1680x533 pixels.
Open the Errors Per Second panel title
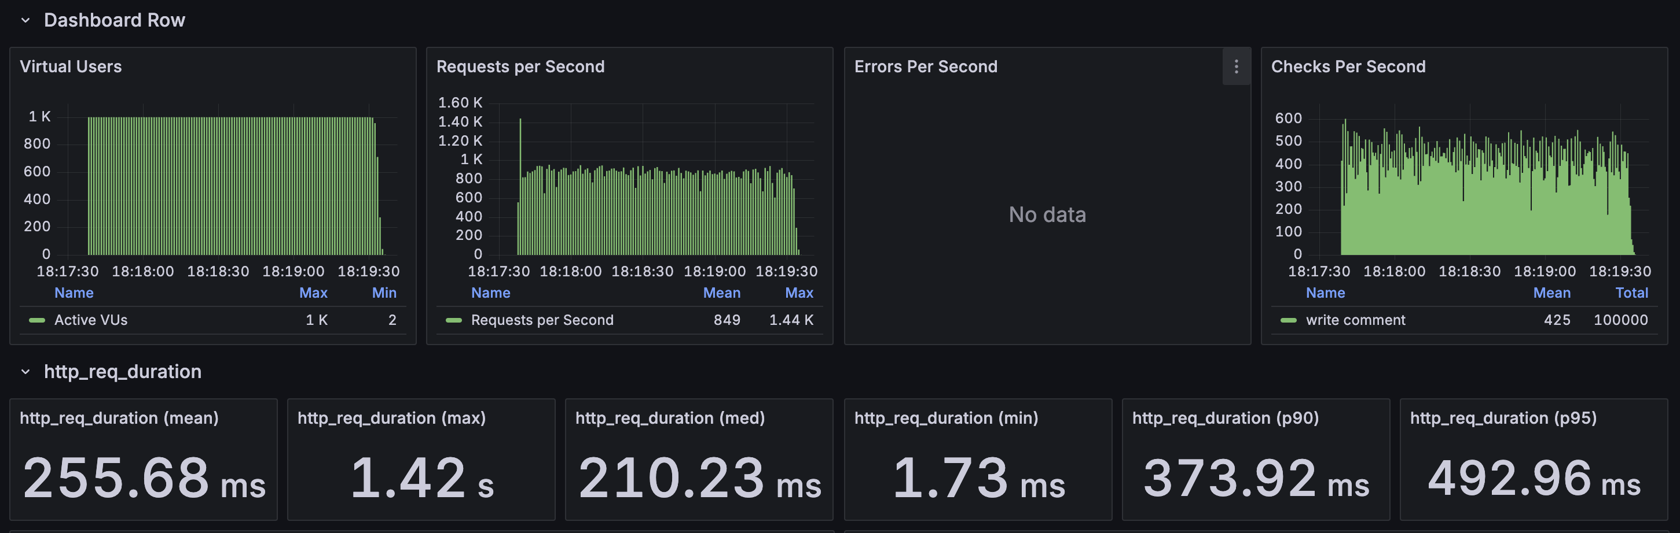pyautogui.click(x=926, y=66)
